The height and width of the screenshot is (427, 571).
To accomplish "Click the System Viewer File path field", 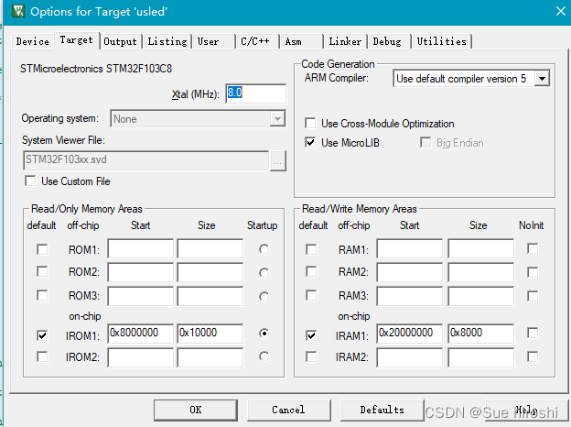I will (x=146, y=160).
